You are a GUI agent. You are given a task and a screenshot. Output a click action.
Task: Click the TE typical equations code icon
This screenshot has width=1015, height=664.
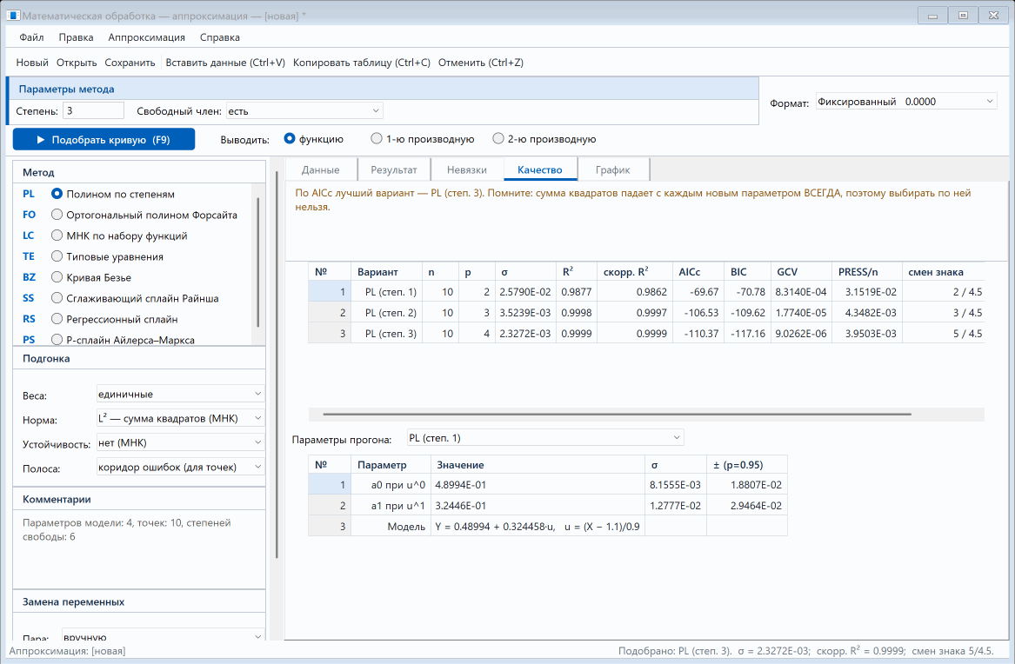click(x=29, y=256)
